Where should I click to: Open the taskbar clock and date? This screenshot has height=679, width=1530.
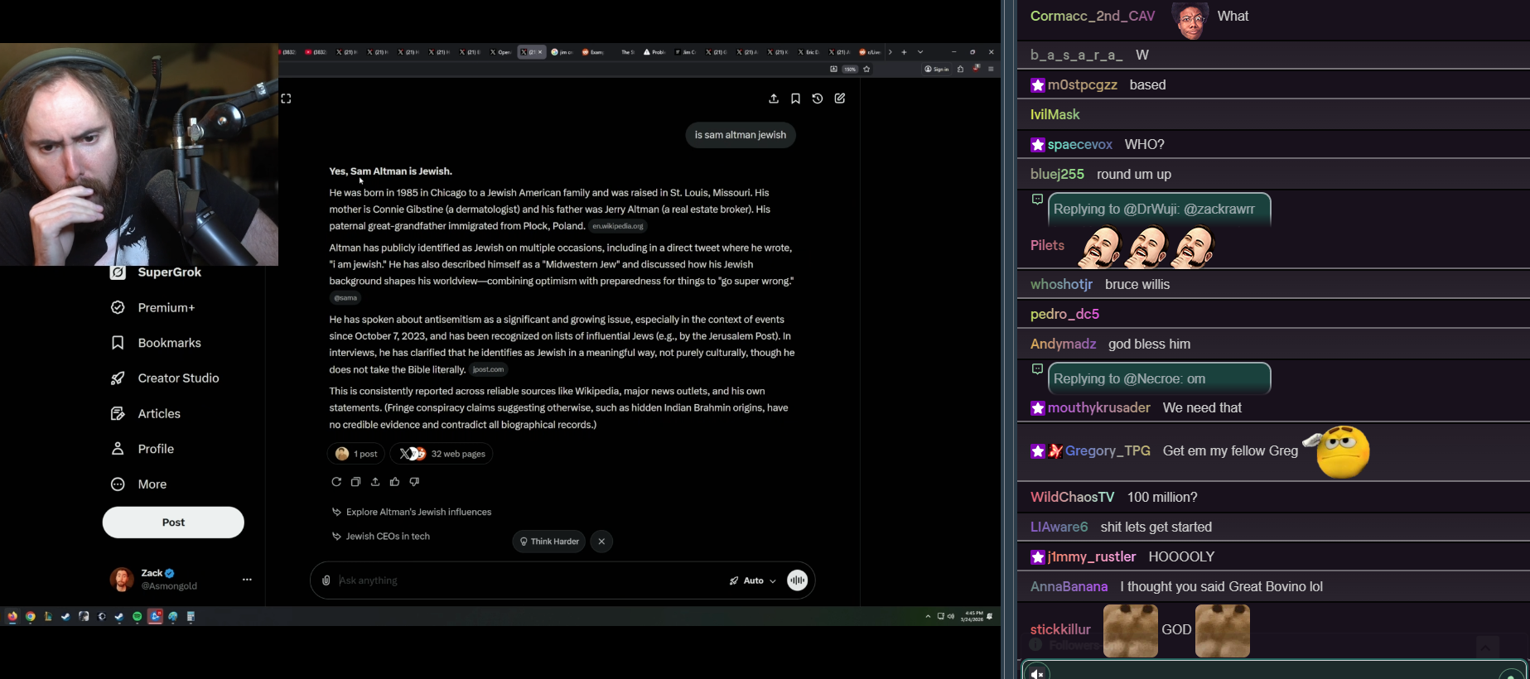click(x=972, y=616)
